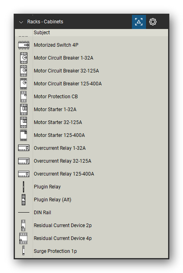Select the Overcurrent Relay 32-125A icon
The height and width of the screenshot is (273, 183).
[24, 161]
